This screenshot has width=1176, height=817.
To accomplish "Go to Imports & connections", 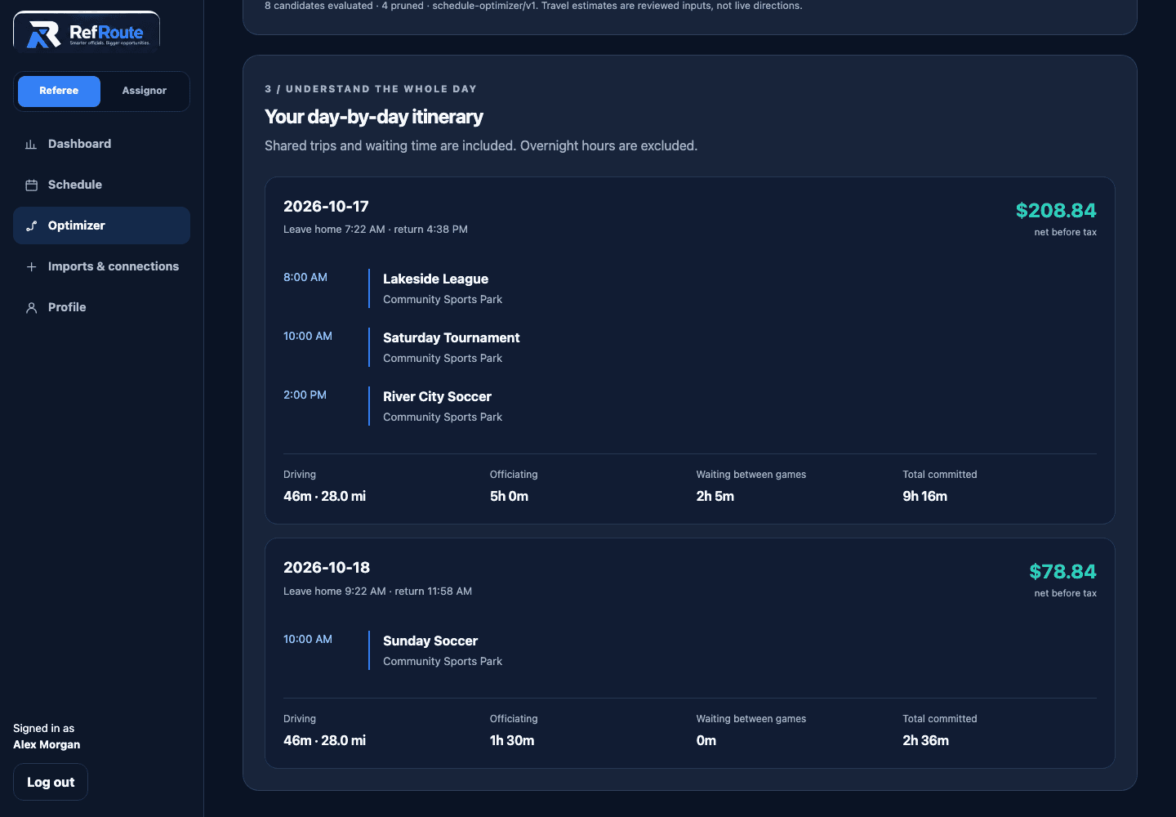I will coord(101,266).
